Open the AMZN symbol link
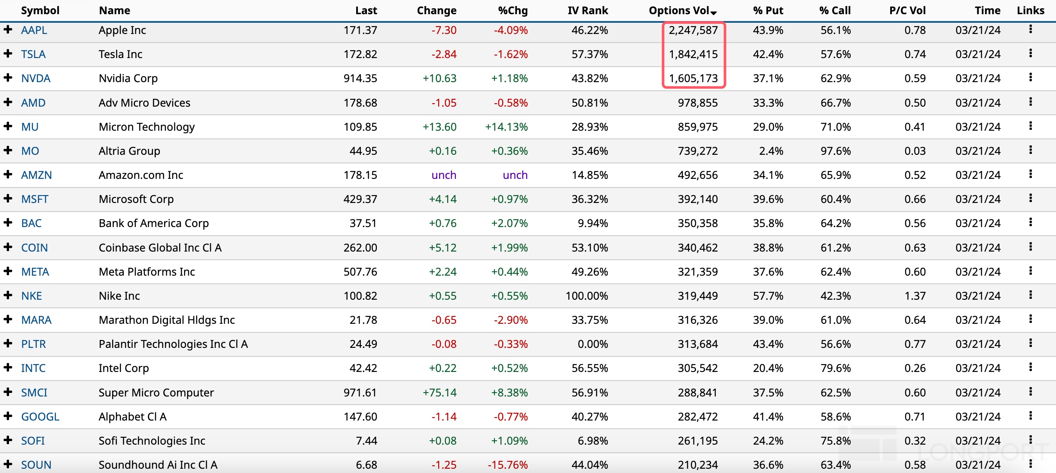This screenshot has height=473, width=1056. (37, 175)
